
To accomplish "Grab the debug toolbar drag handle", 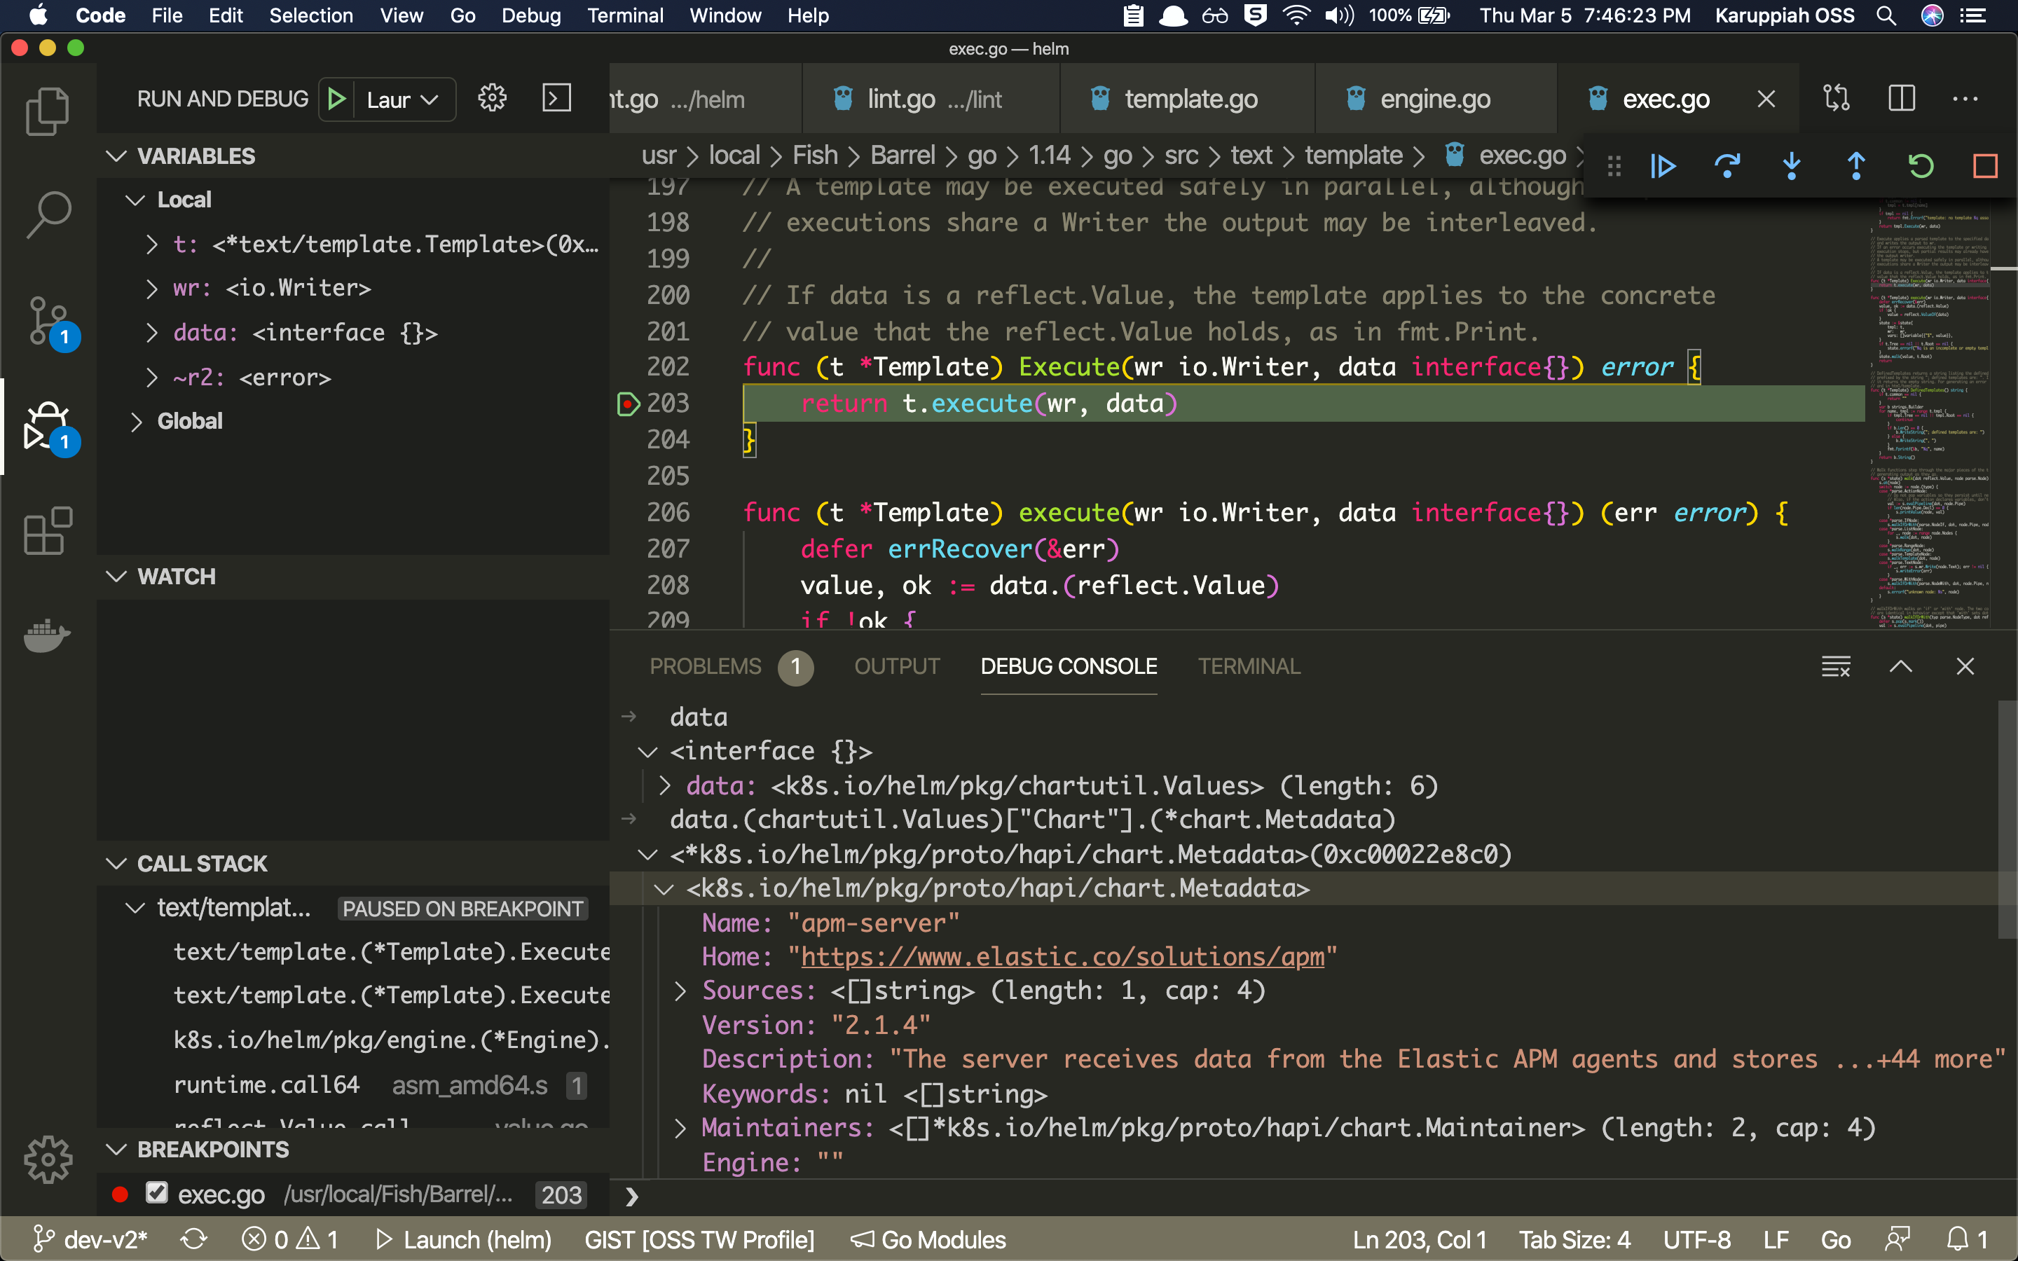I will click(1614, 166).
